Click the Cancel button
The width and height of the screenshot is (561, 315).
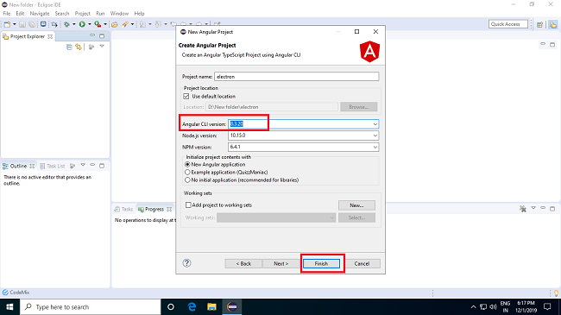coord(362,263)
